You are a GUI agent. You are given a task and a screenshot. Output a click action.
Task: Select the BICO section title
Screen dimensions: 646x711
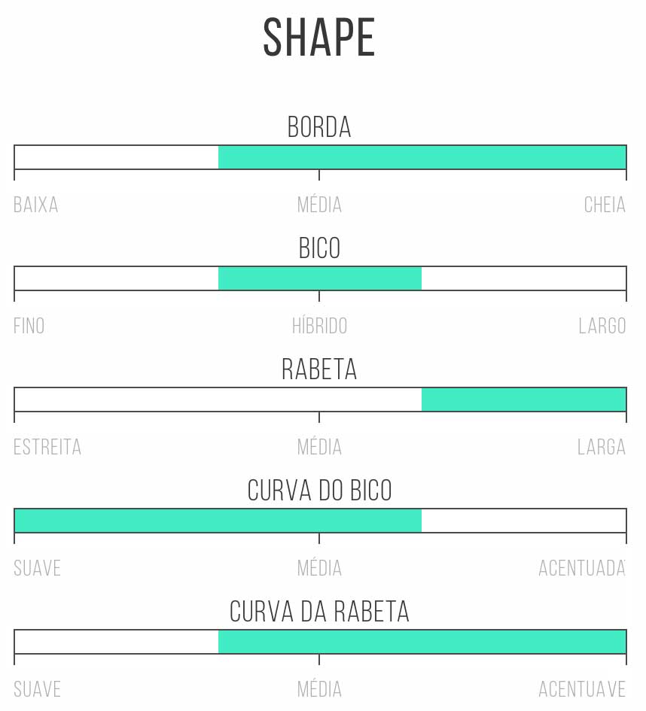(x=319, y=248)
